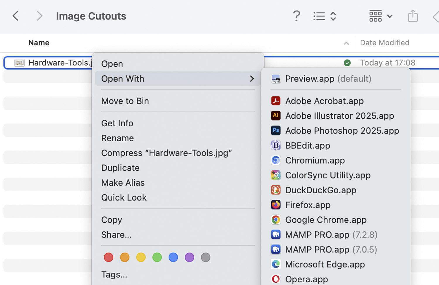Expand the grouping dropdown chevron
This screenshot has width=439, height=285.
pos(390,16)
